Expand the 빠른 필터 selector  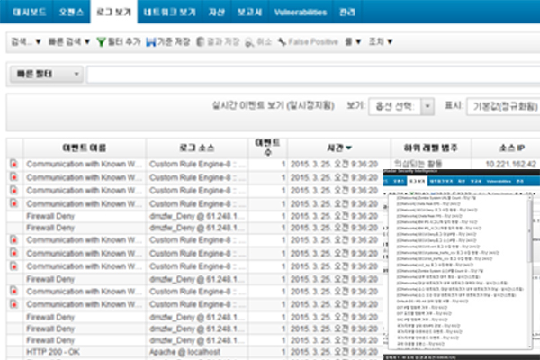pos(47,74)
